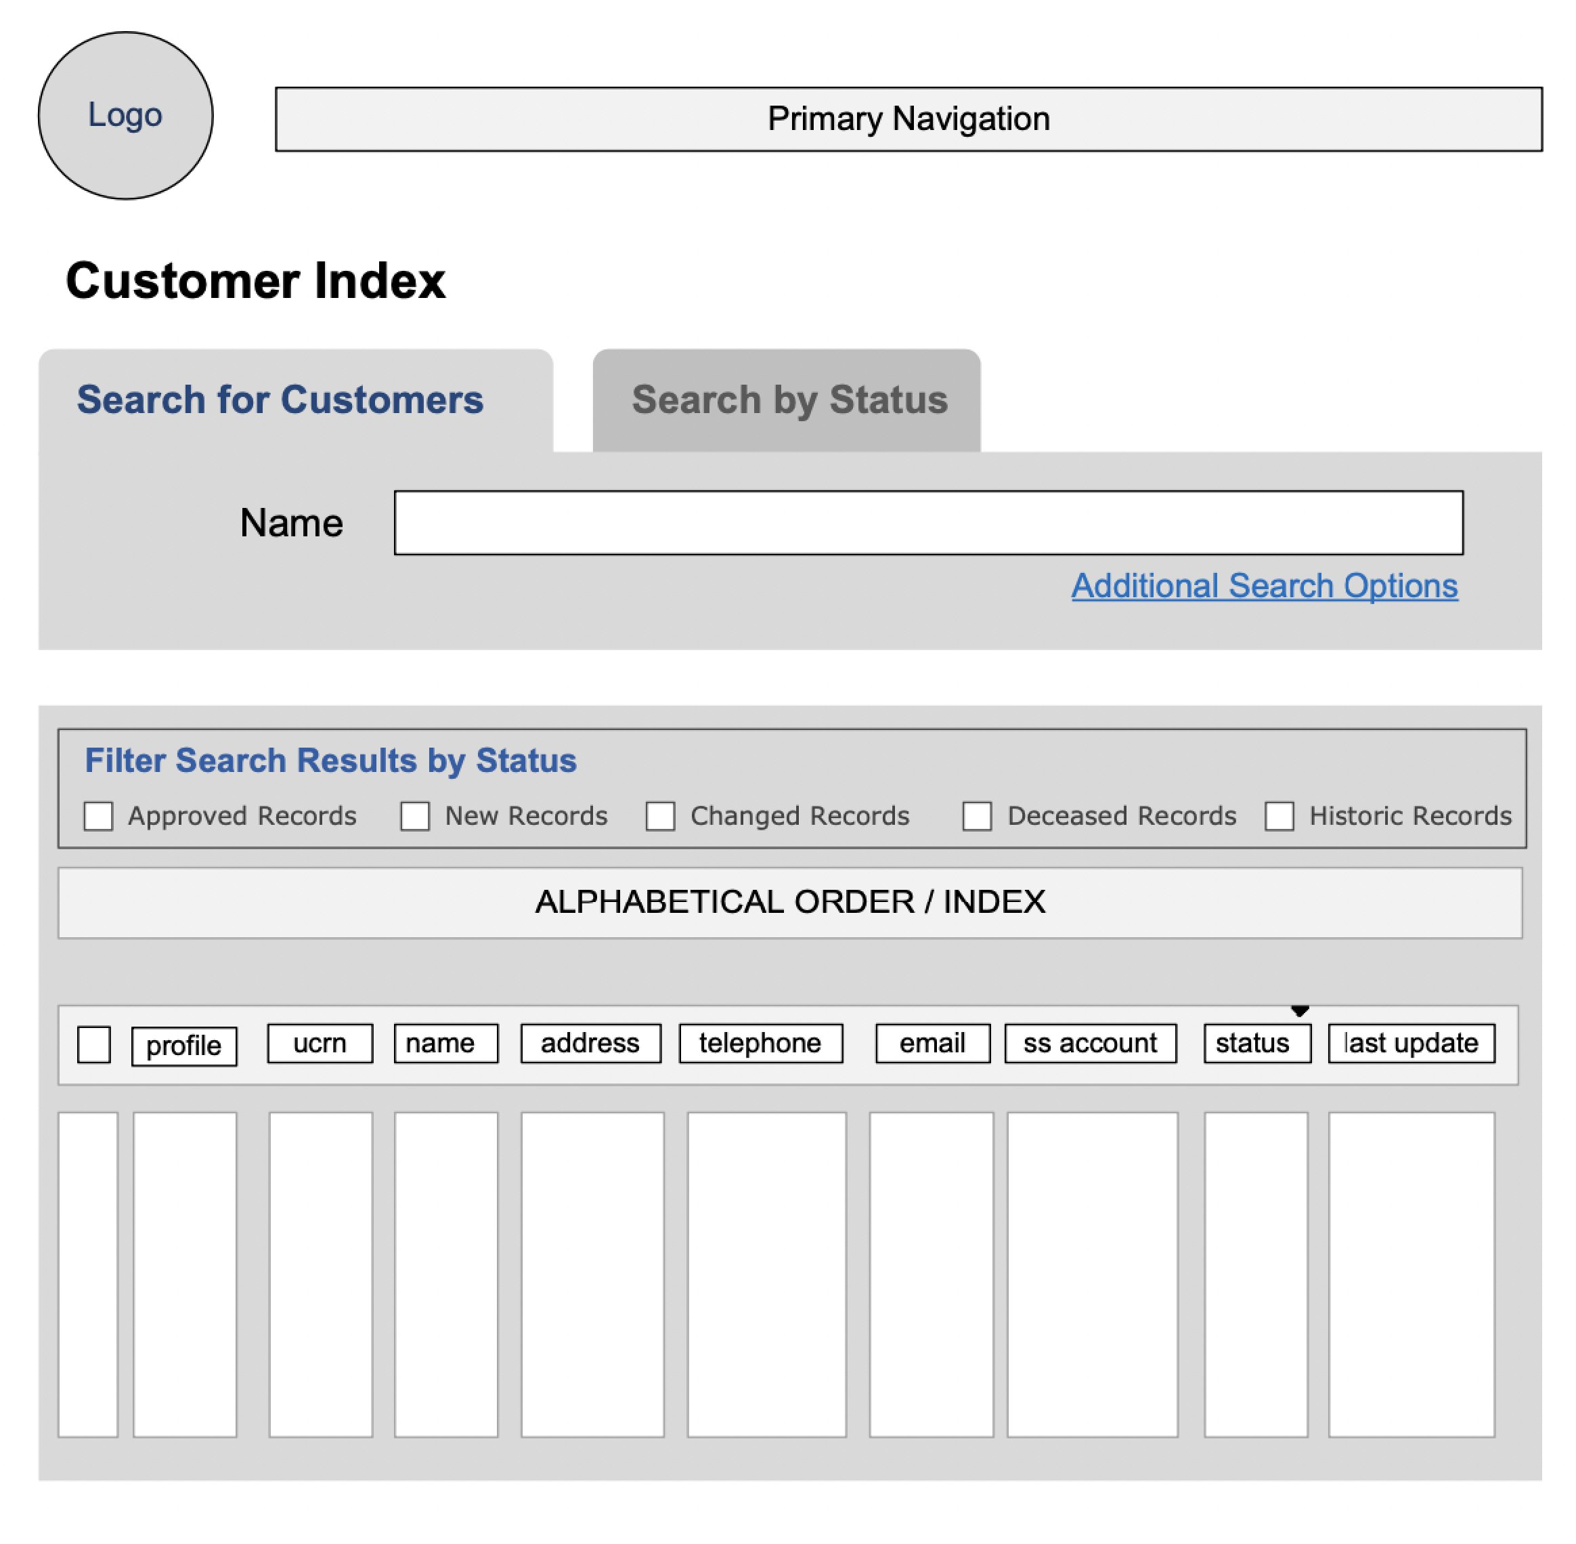Click the last update column header
The height and width of the screenshot is (1544, 1576).
tap(1411, 1043)
